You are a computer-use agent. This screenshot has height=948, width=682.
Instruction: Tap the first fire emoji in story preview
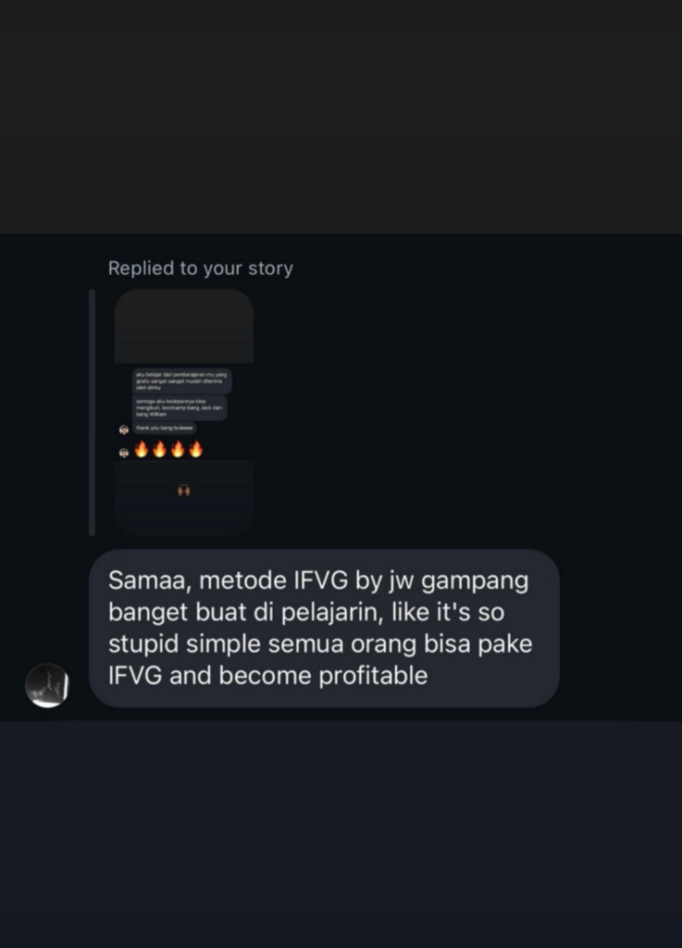pos(141,449)
